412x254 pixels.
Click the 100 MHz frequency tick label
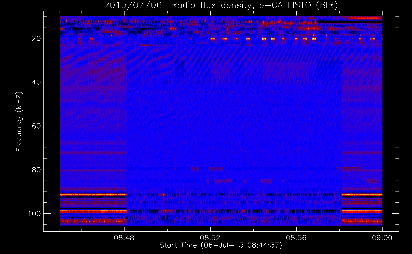34,214
